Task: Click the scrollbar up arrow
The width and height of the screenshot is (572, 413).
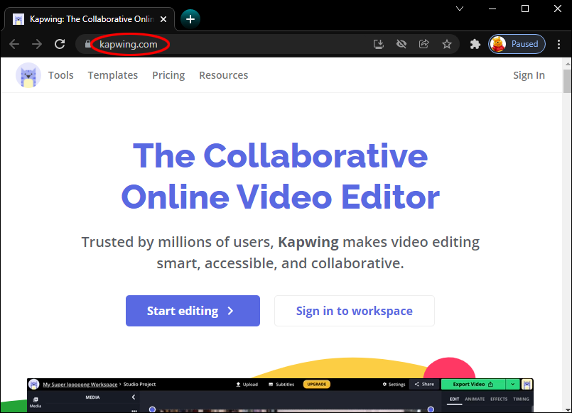Action: [567, 64]
